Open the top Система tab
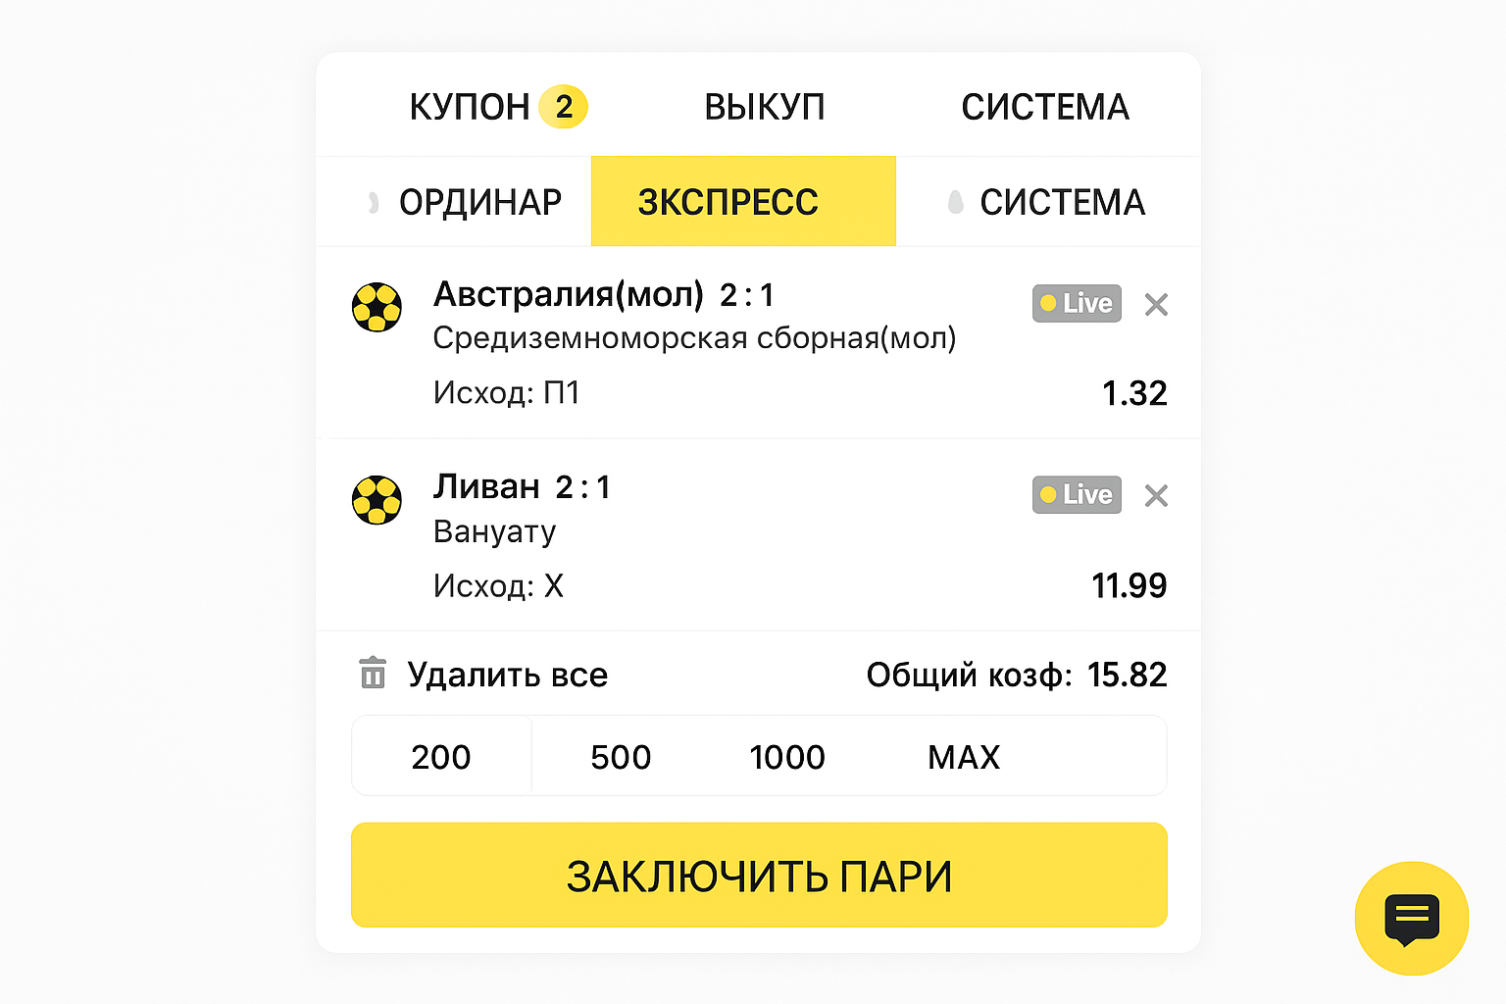This screenshot has width=1506, height=1004. point(1045,107)
